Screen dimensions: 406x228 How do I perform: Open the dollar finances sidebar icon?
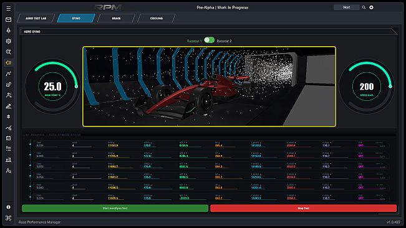[x=8, y=117]
